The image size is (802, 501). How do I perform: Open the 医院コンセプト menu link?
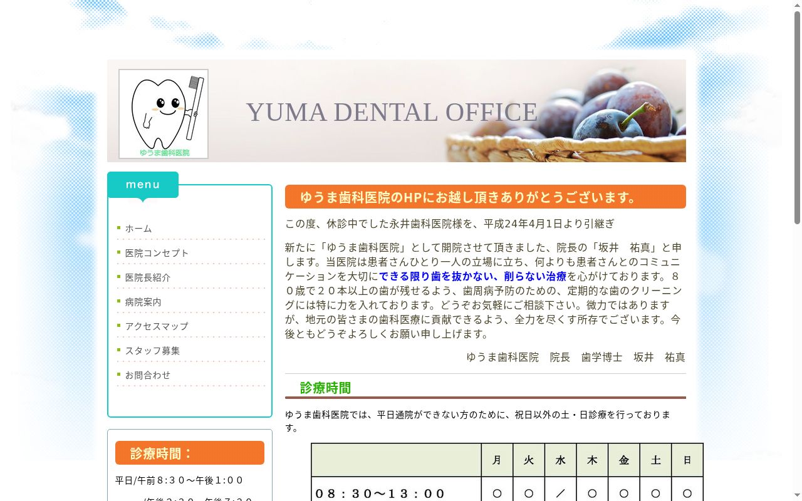[x=157, y=253]
